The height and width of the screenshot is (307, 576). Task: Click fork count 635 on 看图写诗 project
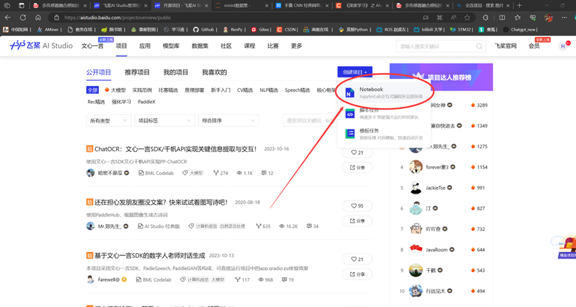click(x=263, y=226)
